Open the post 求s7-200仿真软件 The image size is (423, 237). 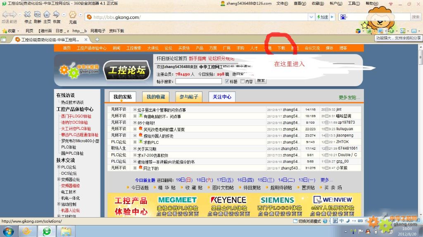(x=153, y=155)
